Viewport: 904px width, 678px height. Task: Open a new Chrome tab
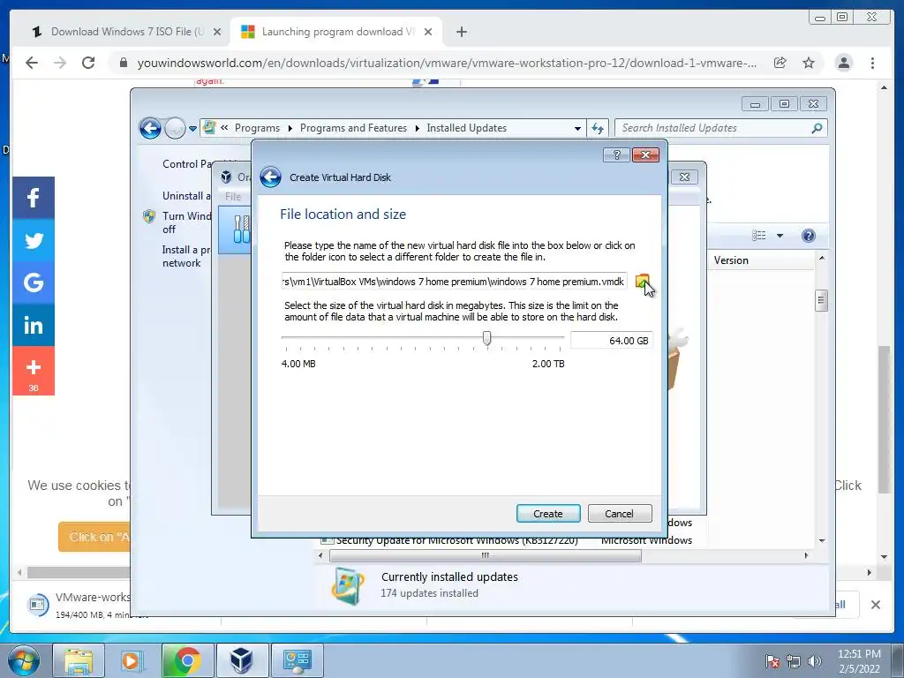[x=461, y=32]
